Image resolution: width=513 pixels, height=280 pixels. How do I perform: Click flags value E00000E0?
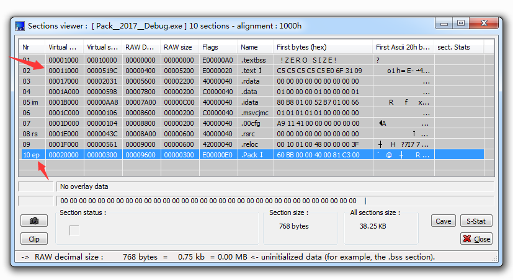point(218,155)
